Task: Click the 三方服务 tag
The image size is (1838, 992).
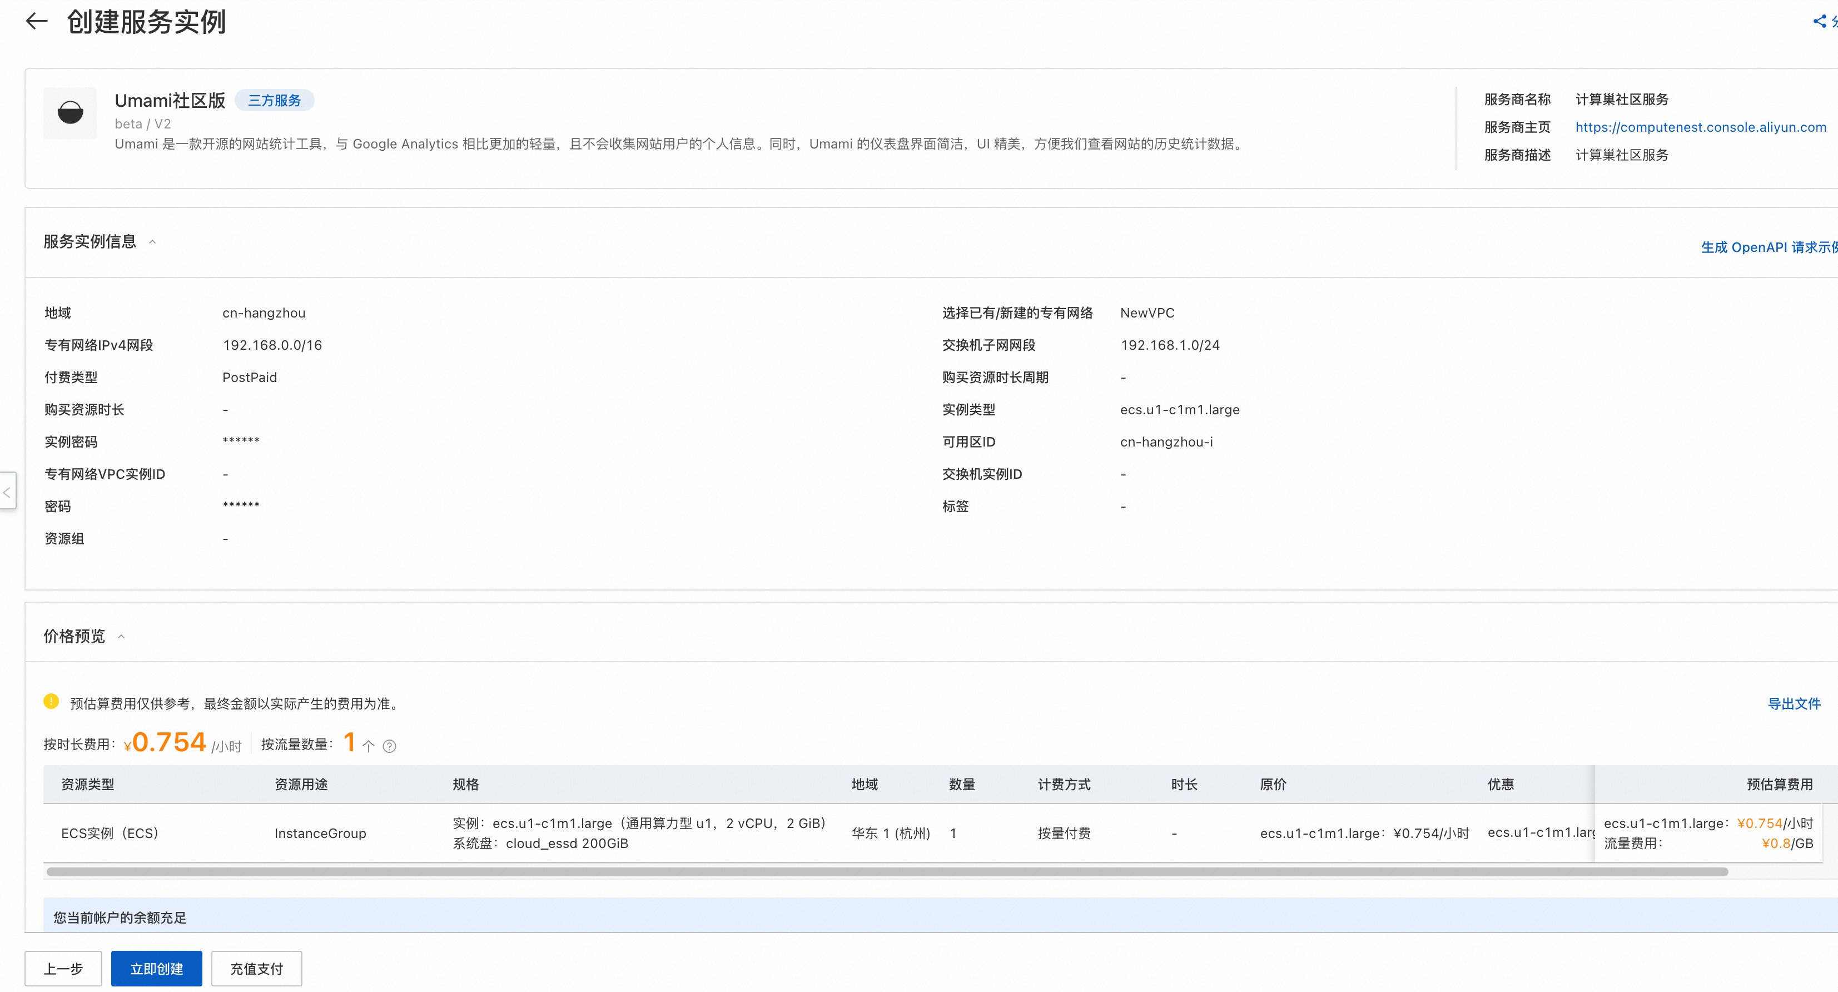Action: pos(274,101)
